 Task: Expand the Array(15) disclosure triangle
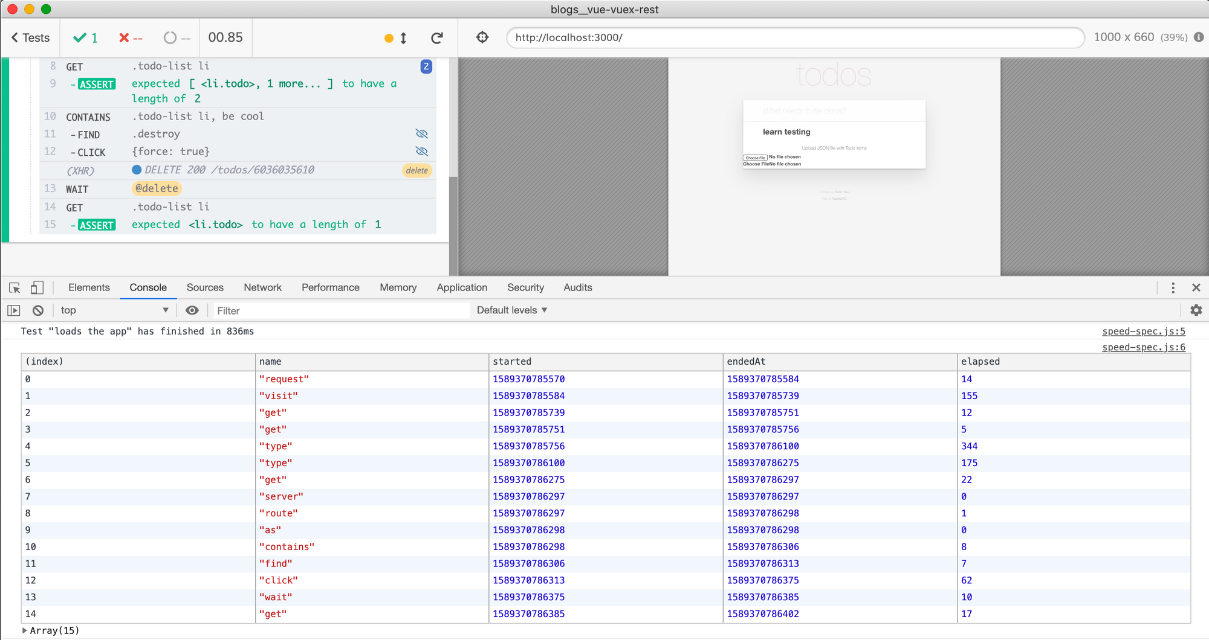pos(24,630)
